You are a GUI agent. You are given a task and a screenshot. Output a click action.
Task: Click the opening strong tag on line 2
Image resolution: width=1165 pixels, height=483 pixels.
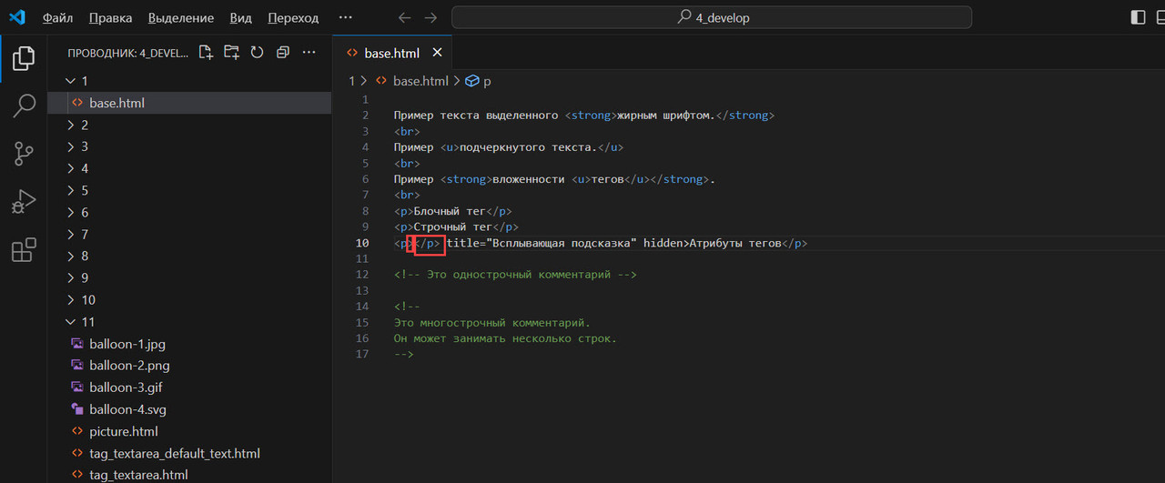coord(591,116)
